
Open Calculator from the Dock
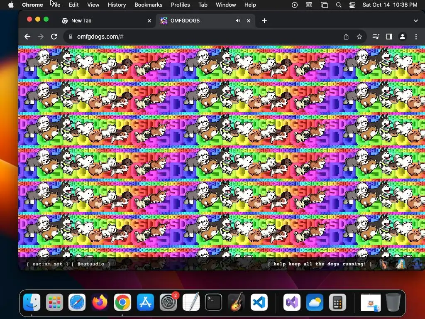337,302
